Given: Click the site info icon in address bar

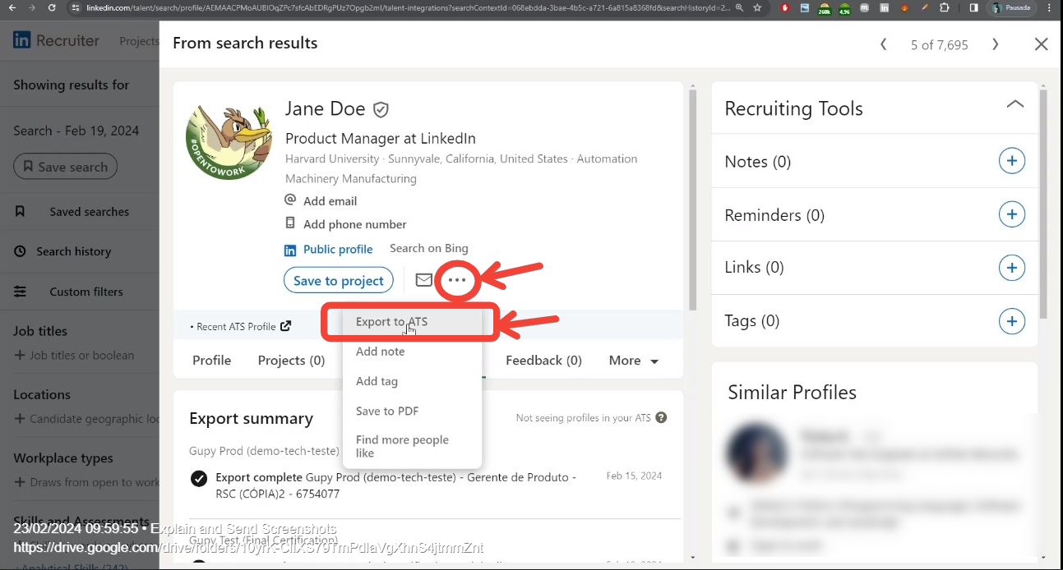Looking at the screenshot, I should (x=76, y=7).
